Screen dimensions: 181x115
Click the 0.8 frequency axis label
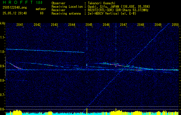click(2, 80)
